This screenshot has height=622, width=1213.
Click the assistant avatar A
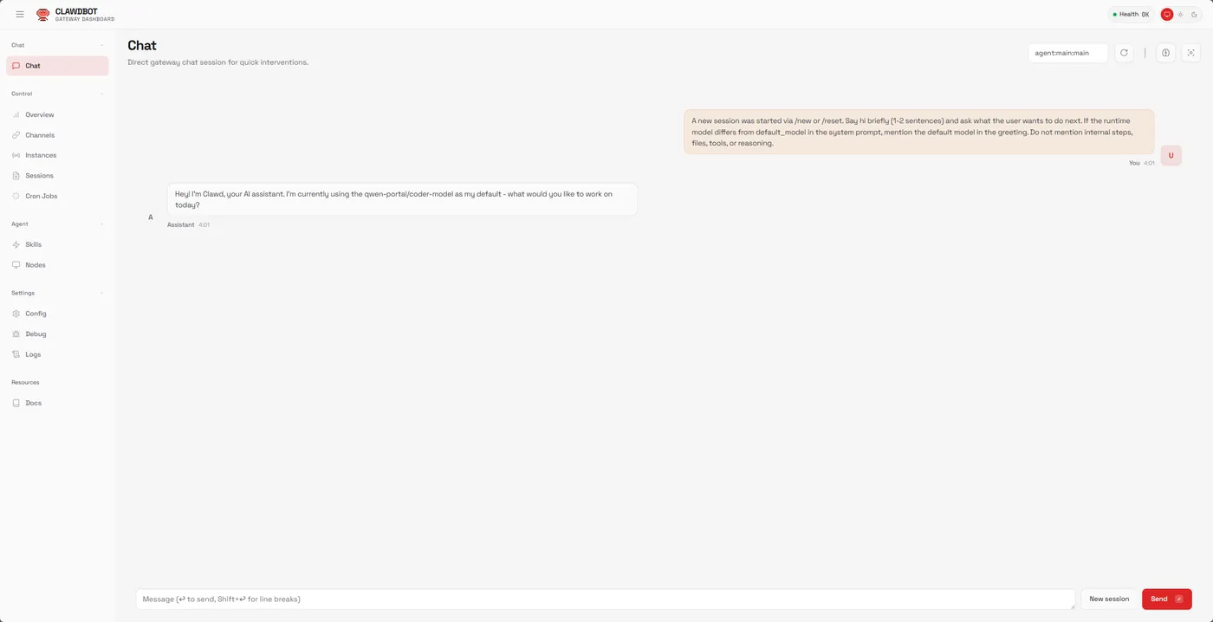(x=151, y=217)
